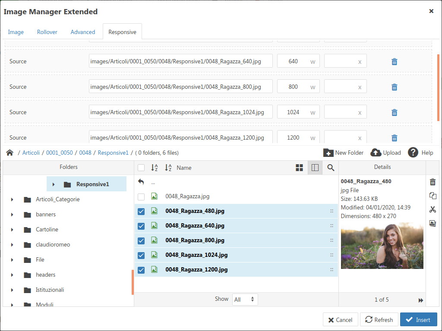Create a New Folder
Viewport: 442px width, 331px height.
[x=343, y=153]
